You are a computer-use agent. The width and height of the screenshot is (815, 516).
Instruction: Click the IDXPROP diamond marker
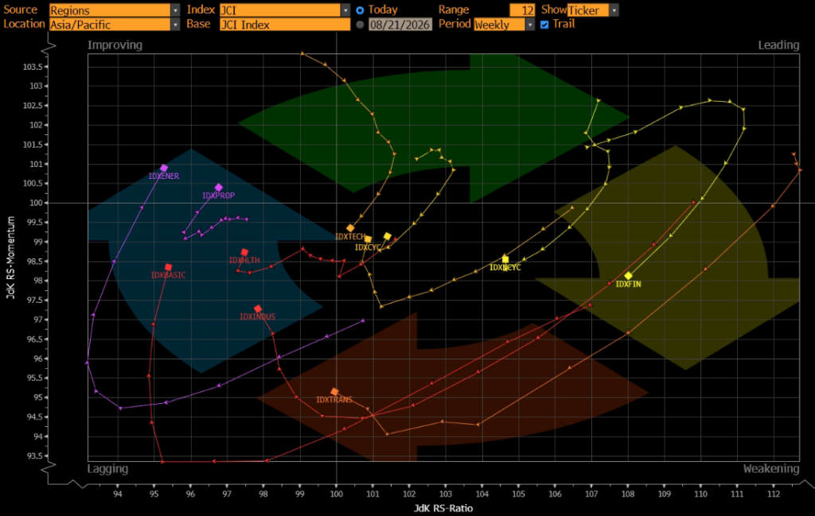coord(219,188)
